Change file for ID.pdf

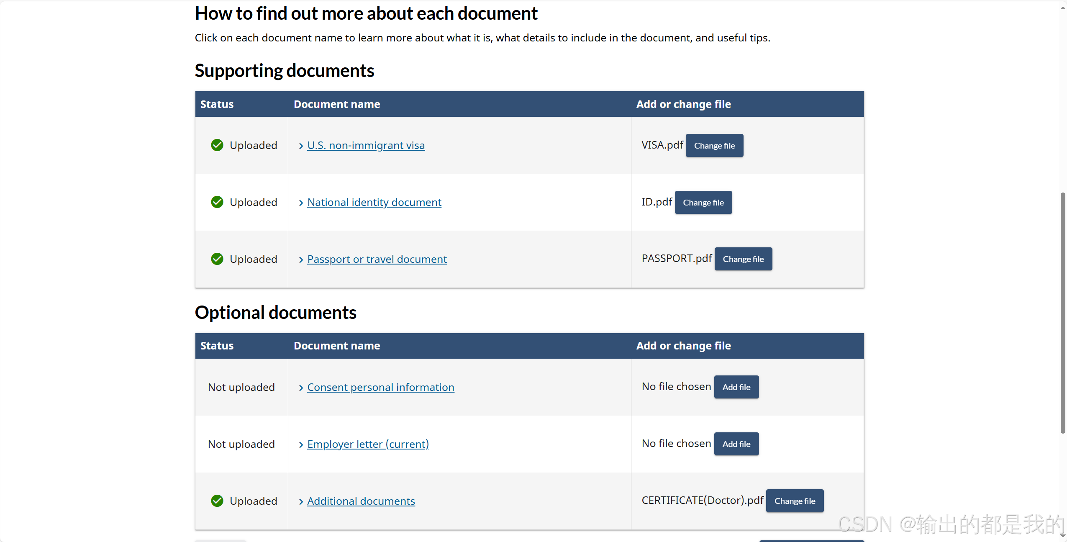point(703,203)
